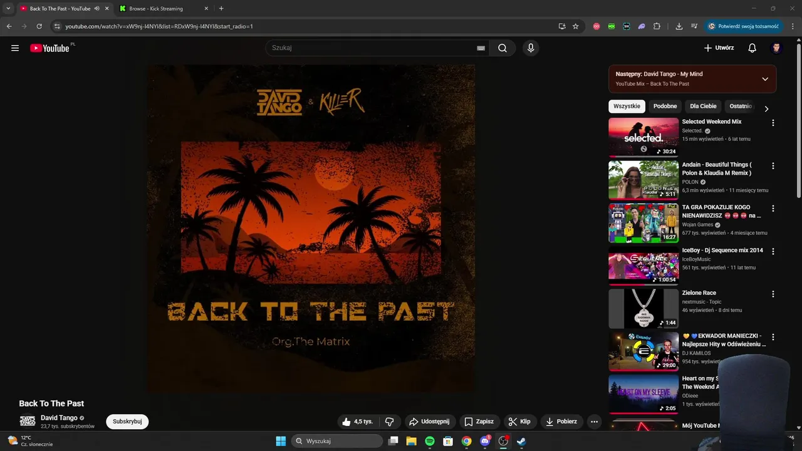Open File Explorer from the taskbar
Screen dimensions: 802x451
pos(412,441)
